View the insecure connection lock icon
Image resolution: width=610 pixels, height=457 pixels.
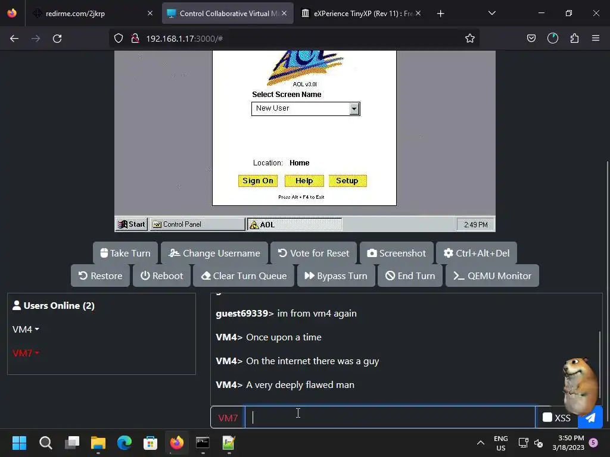point(135,39)
